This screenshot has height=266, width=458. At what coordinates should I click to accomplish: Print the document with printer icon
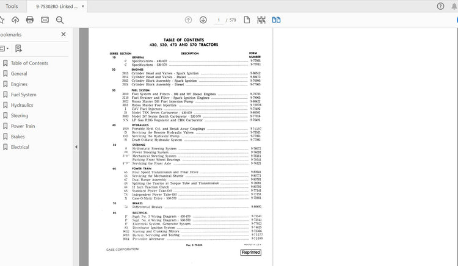[x=30, y=20]
